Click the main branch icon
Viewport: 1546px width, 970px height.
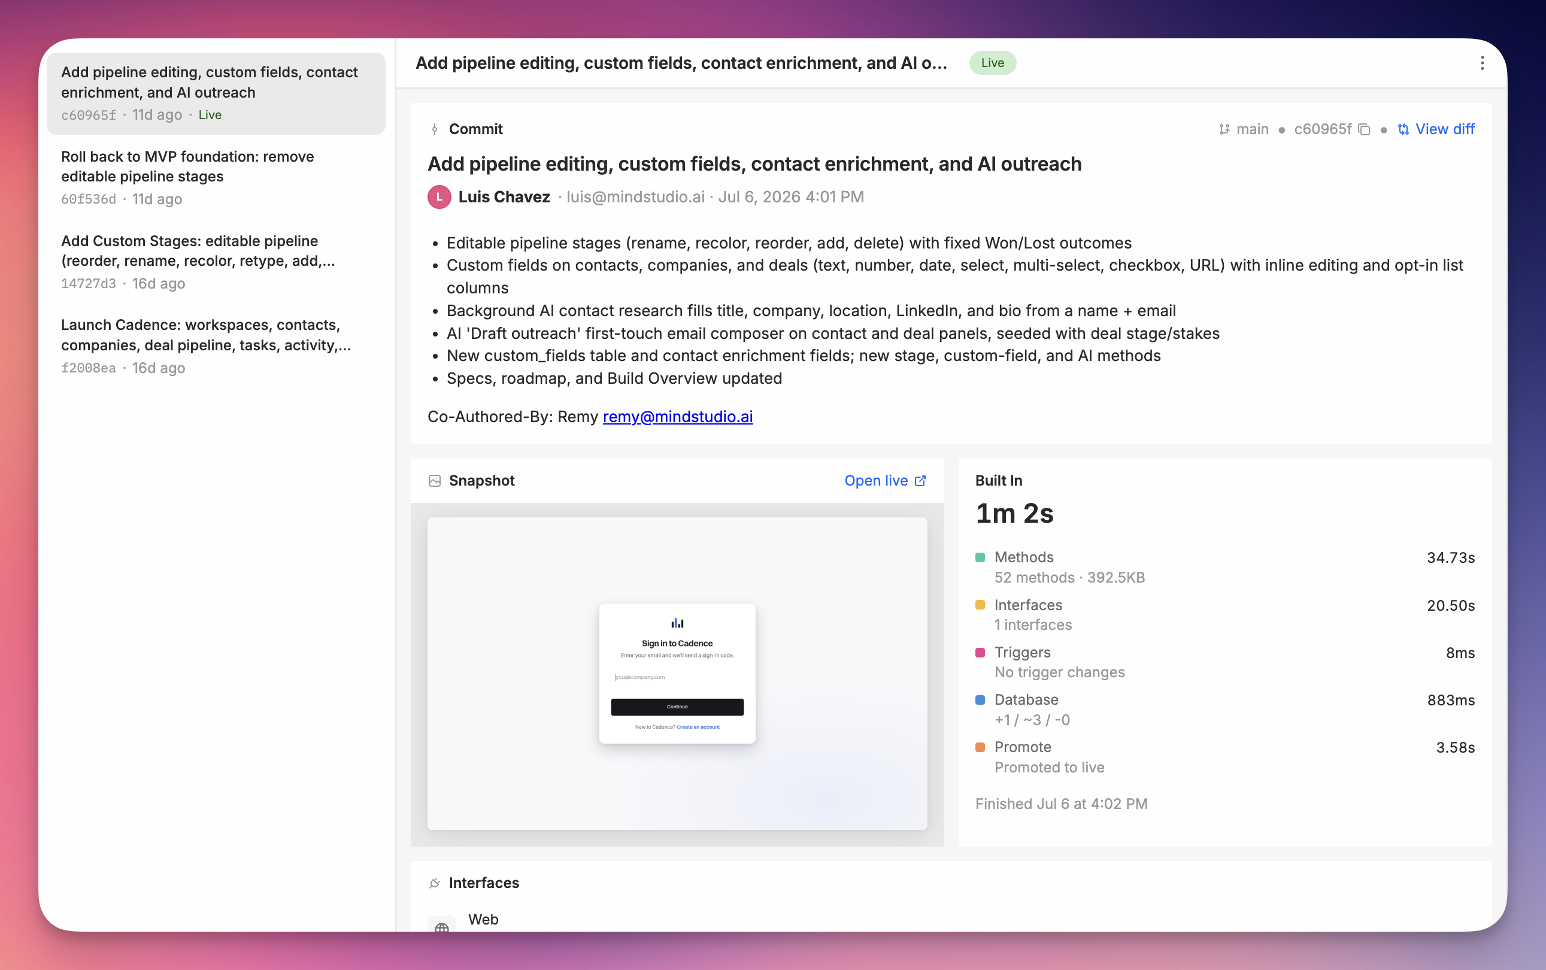1224,129
